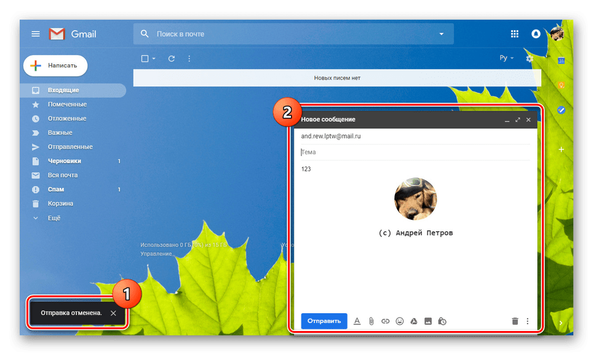Click the signature text Андрей Петров
The width and height of the screenshot is (593, 355).
[424, 233]
